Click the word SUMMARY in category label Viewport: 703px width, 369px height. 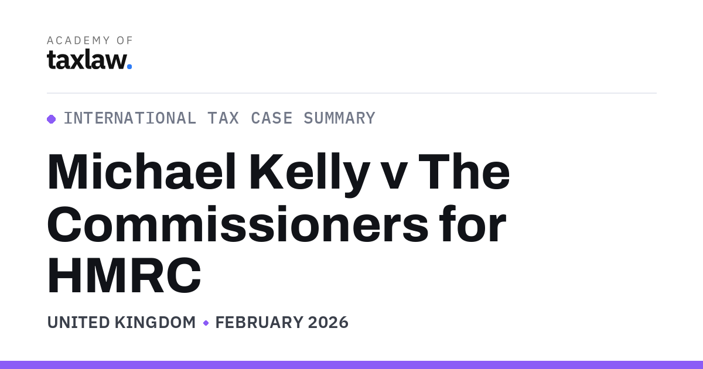coord(339,118)
